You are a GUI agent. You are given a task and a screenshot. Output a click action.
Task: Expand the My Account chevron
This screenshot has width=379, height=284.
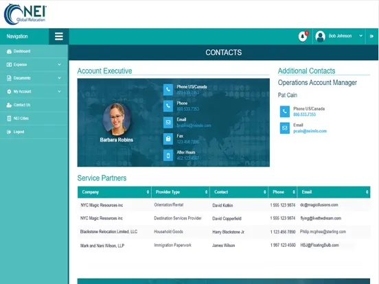tap(59, 91)
